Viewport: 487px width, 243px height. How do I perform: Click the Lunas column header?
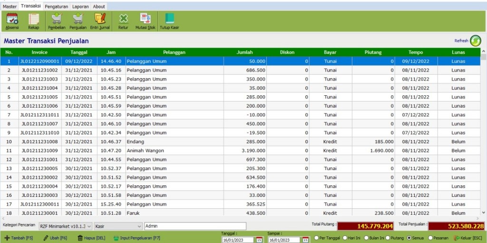click(458, 52)
